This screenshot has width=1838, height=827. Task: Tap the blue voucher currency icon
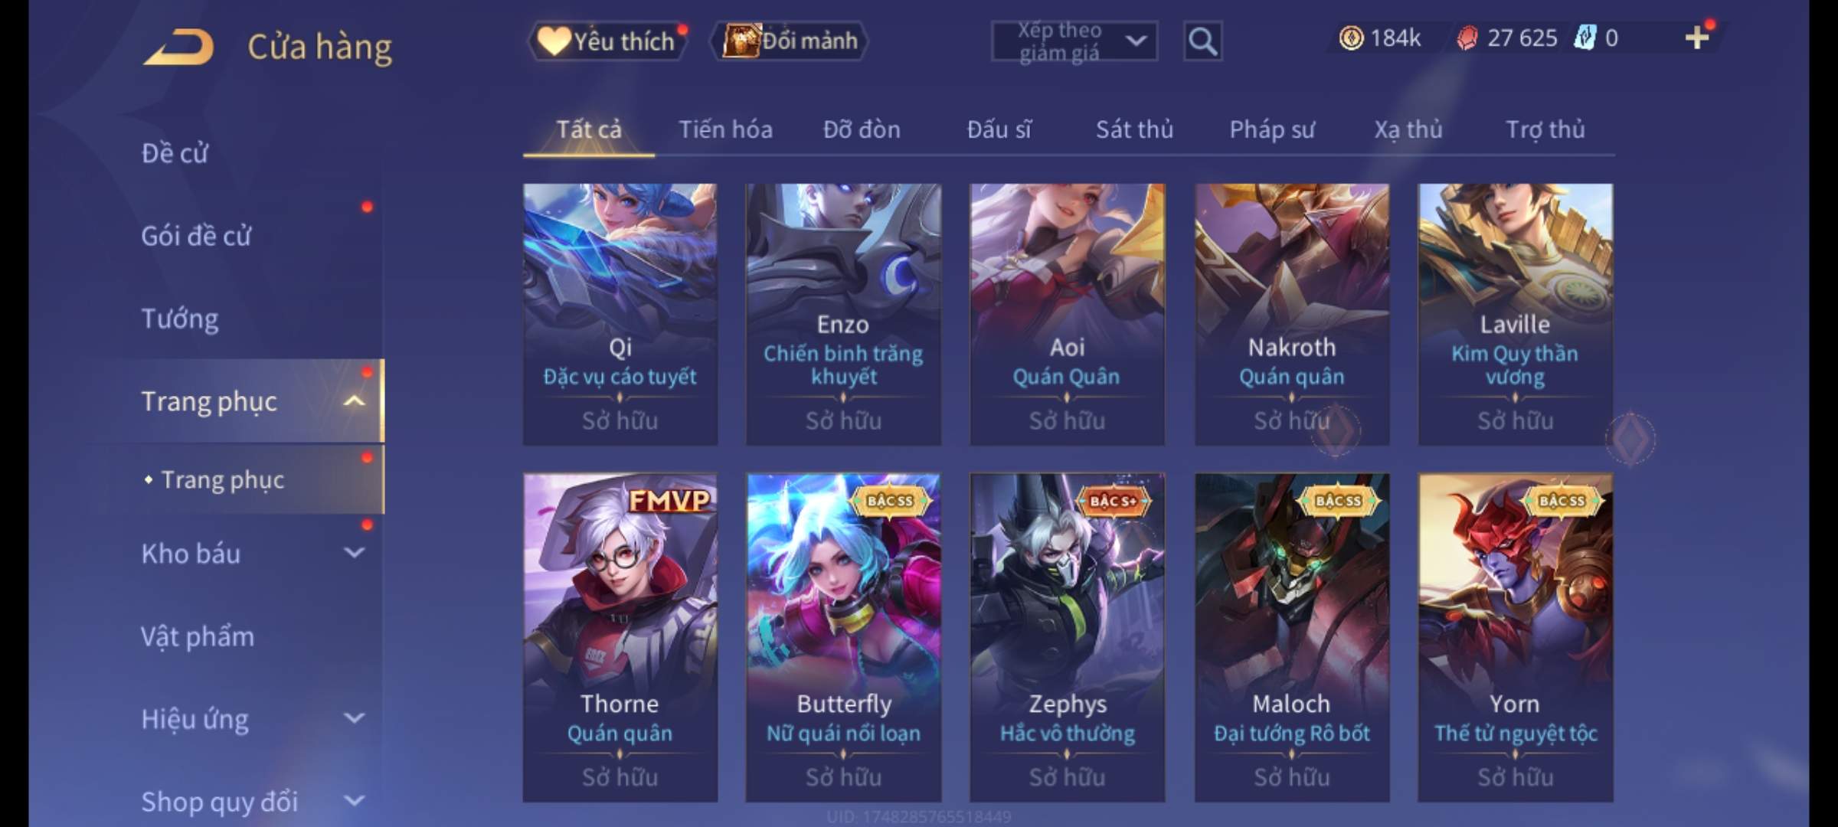click(1585, 38)
